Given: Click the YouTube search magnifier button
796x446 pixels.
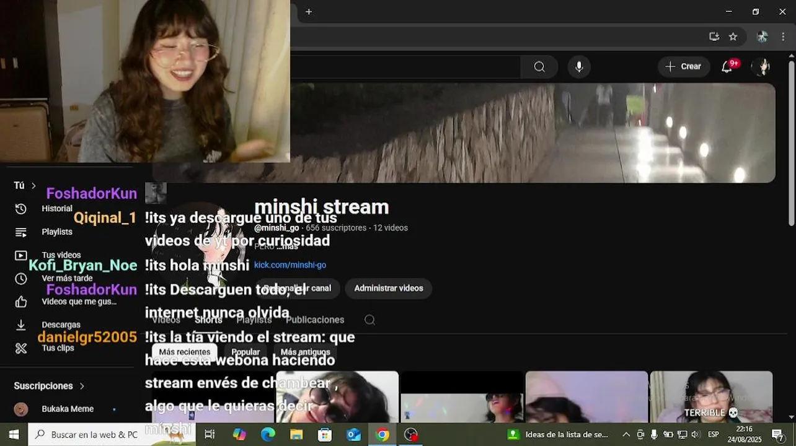Looking at the screenshot, I should tap(539, 67).
